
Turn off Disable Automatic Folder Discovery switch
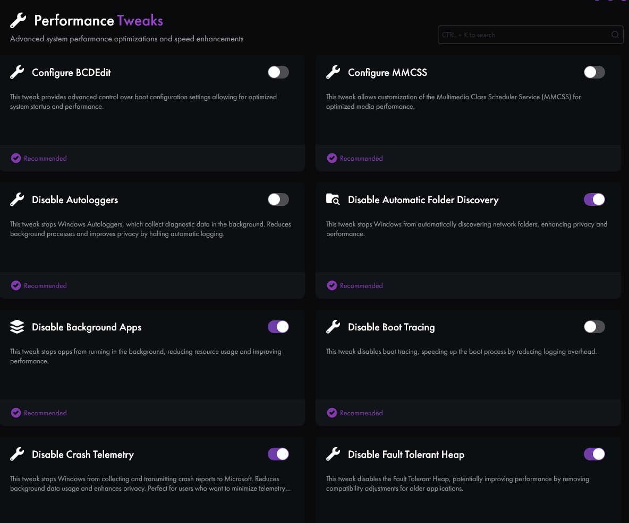(x=594, y=199)
